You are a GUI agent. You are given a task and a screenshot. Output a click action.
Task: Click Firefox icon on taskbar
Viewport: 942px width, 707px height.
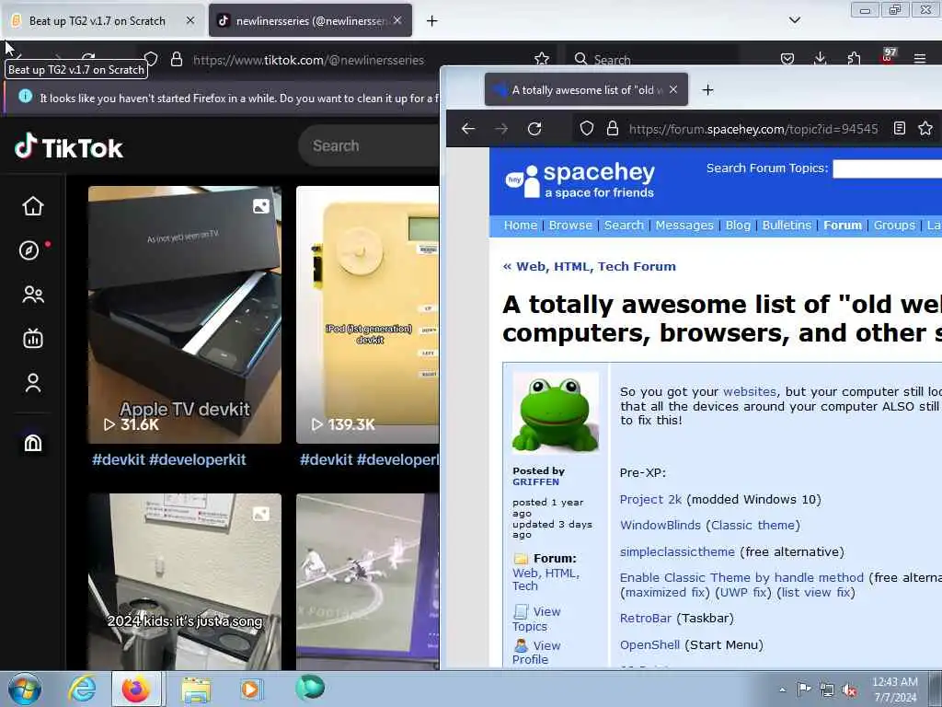coord(136,689)
